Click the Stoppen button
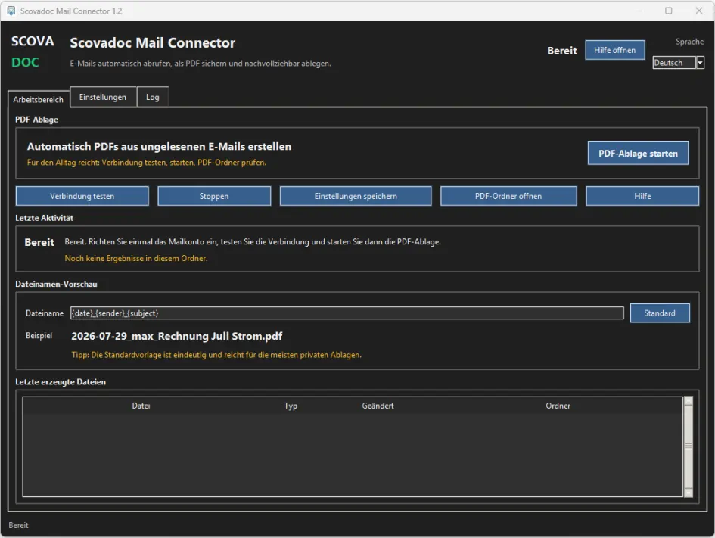The image size is (715, 538). (x=214, y=196)
